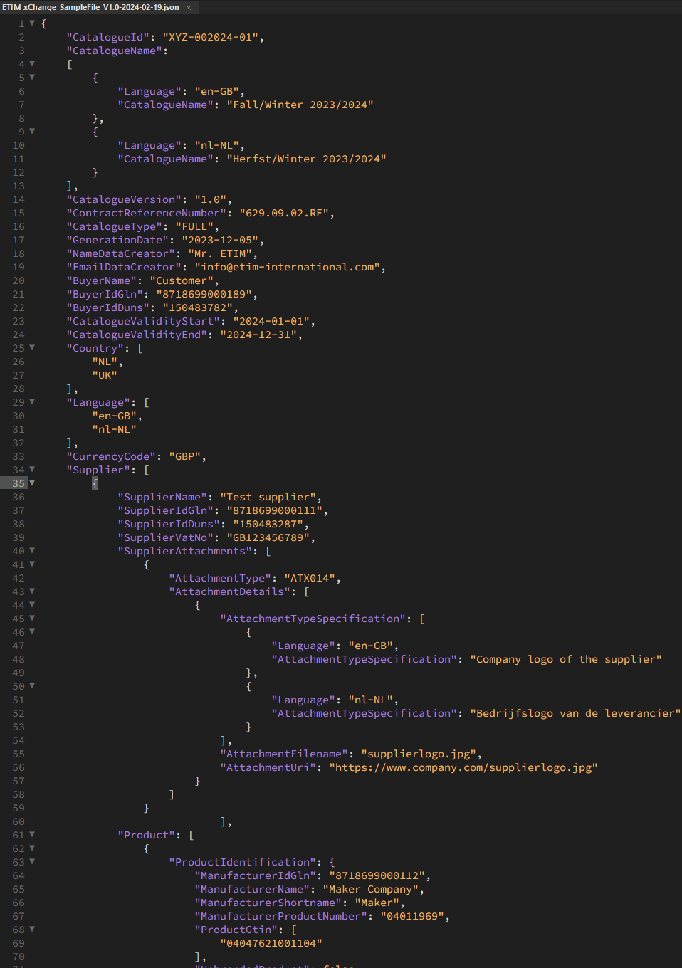Click the generation date "2023-12-05"
The width and height of the screenshot is (682, 968).
(220, 240)
